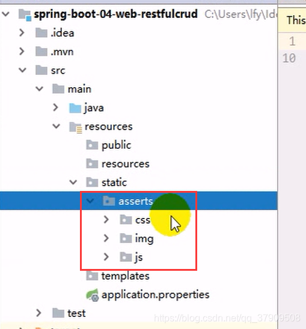
Task: Select the test folder label
Action: (x=76, y=313)
